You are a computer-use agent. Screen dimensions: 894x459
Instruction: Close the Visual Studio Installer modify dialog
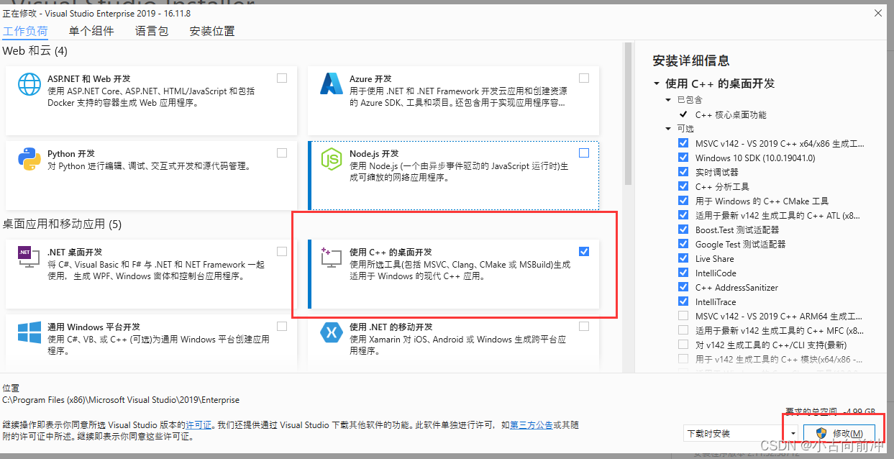click(x=878, y=13)
